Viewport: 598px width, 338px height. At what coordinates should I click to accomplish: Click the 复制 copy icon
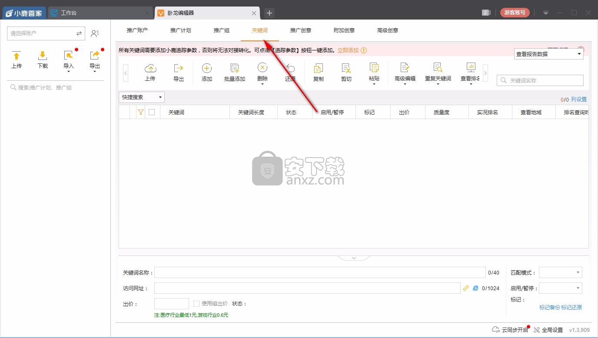319,68
